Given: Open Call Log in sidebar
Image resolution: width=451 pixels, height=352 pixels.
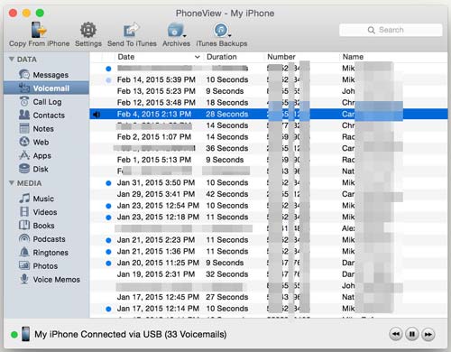Looking at the screenshot, I should point(46,102).
